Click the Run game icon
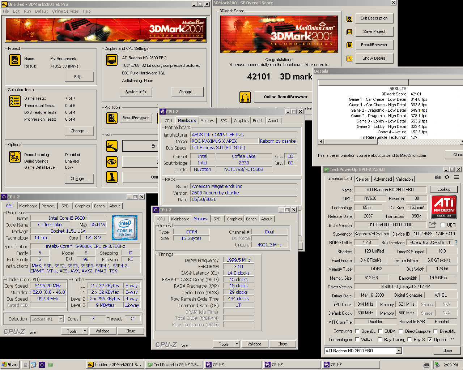 coord(112,177)
